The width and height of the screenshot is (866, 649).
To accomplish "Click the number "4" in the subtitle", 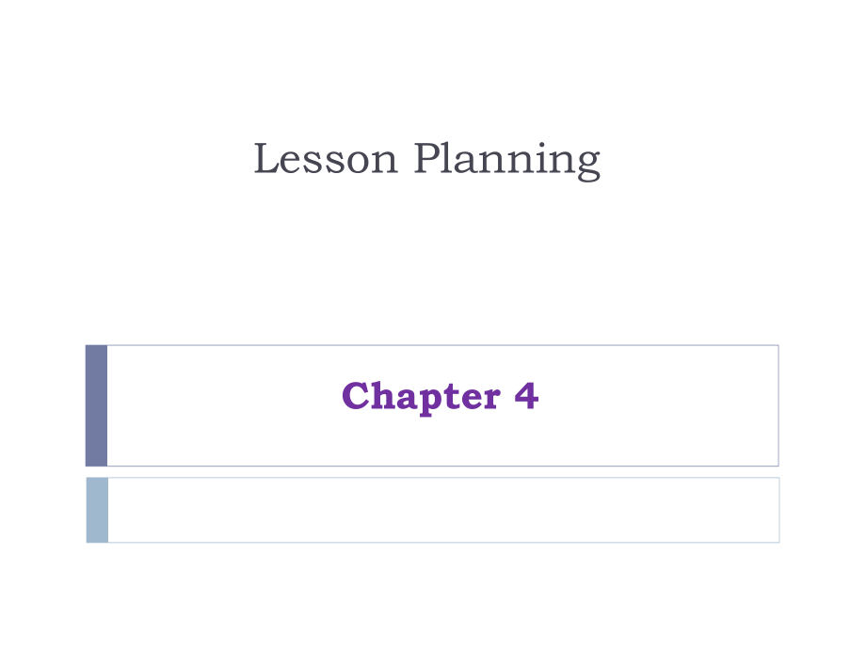I will point(526,396).
